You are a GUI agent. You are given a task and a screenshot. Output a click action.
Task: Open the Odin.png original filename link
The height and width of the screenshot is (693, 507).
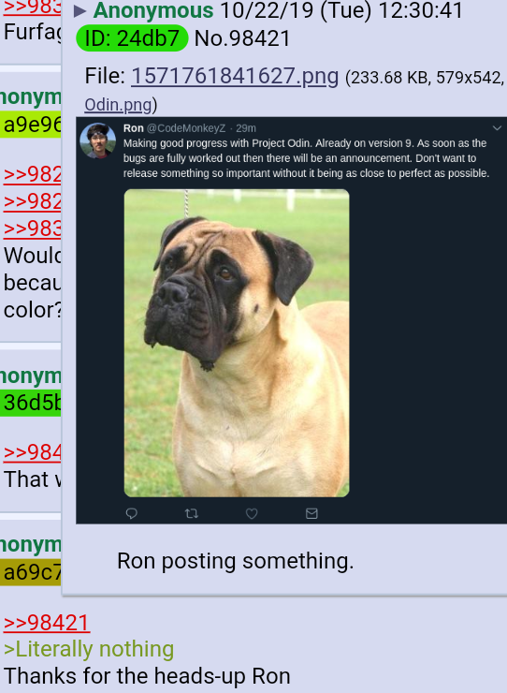(118, 105)
